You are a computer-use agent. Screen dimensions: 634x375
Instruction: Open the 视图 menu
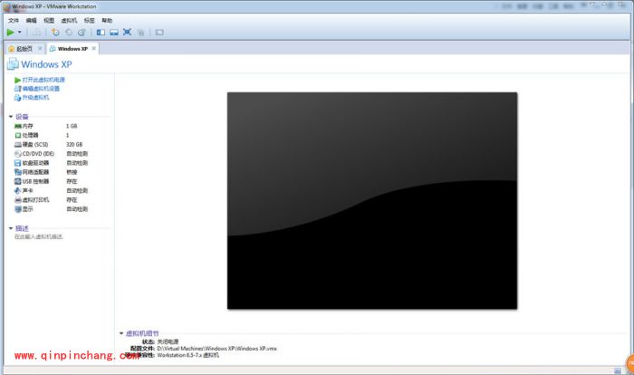pyautogui.click(x=49, y=20)
